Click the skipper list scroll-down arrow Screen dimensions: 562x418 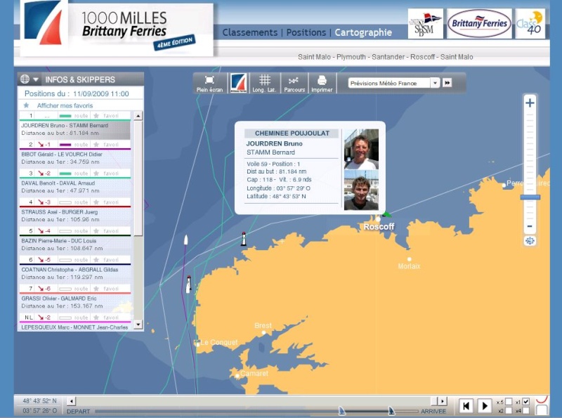pyautogui.click(x=138, y=325)
